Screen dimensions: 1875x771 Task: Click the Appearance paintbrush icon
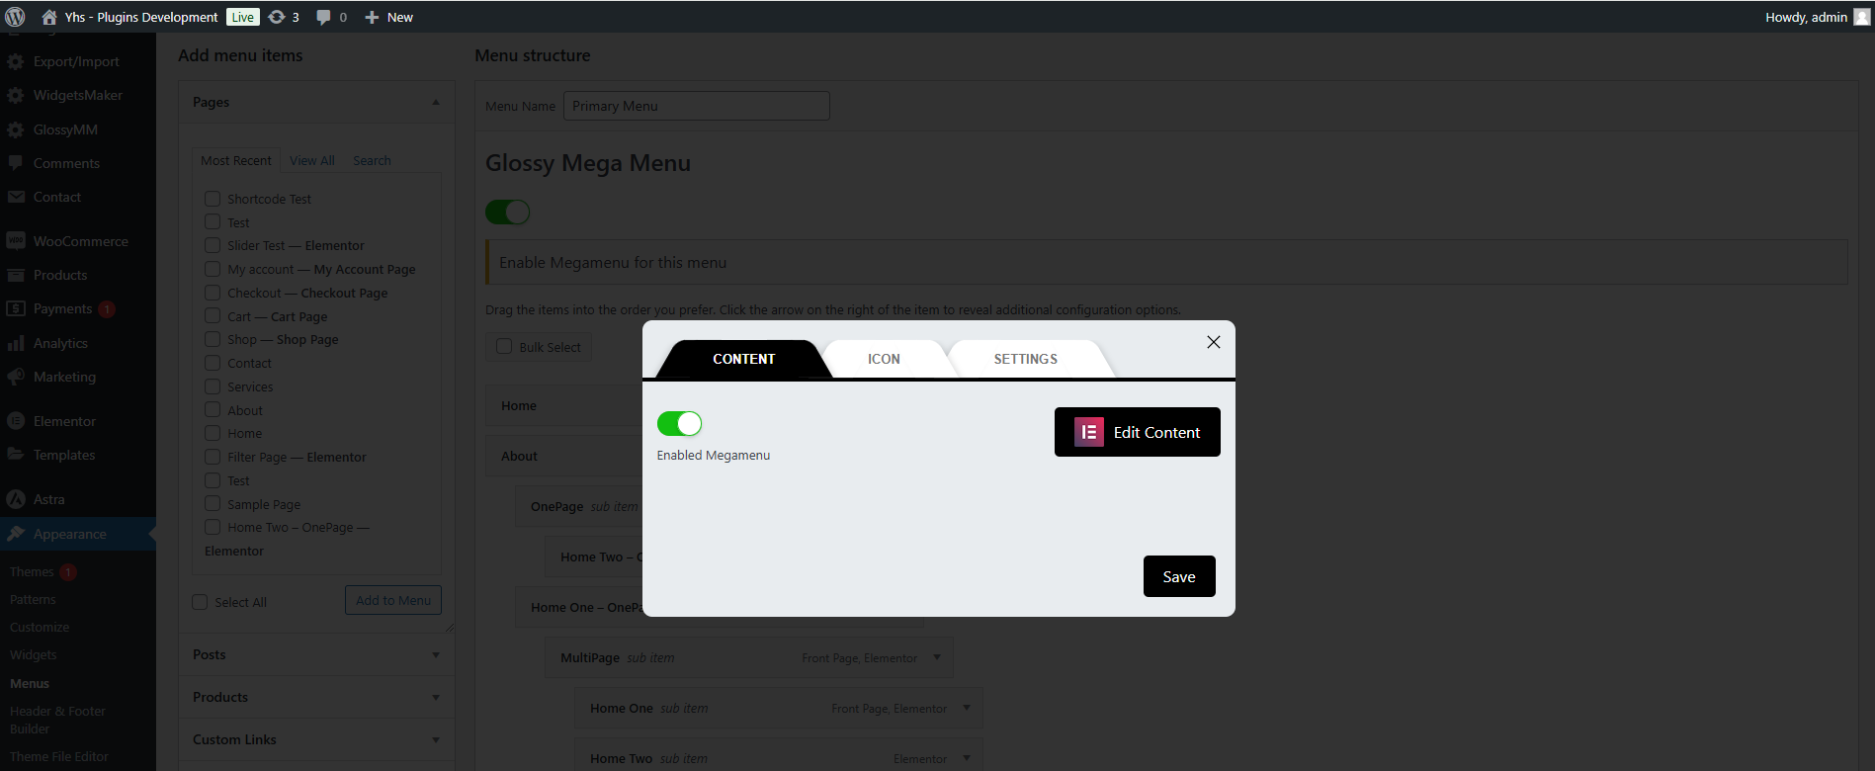point(16,534)
